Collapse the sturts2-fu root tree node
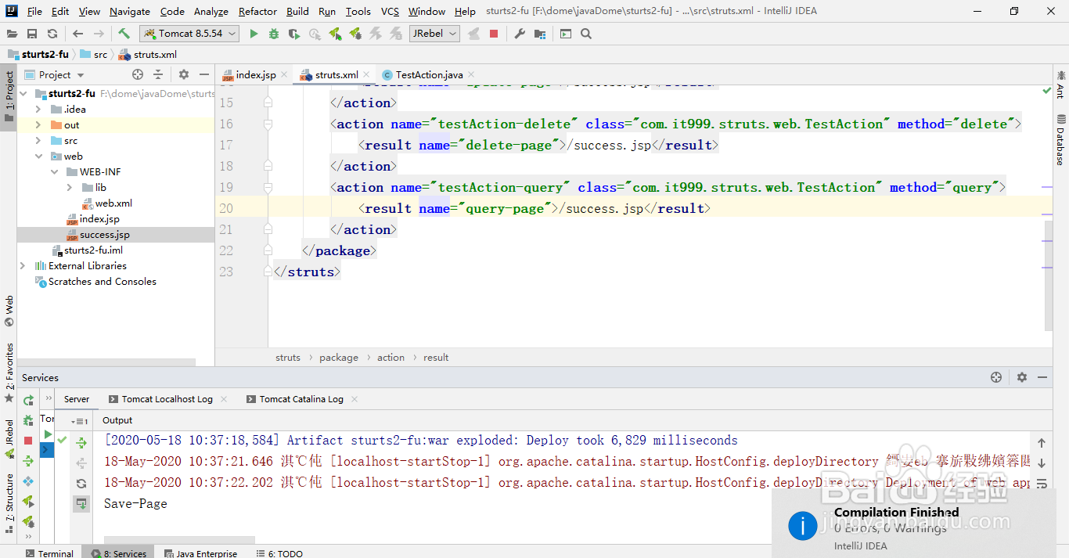This screenshot has height=558, width=1069. click(23, 94)
